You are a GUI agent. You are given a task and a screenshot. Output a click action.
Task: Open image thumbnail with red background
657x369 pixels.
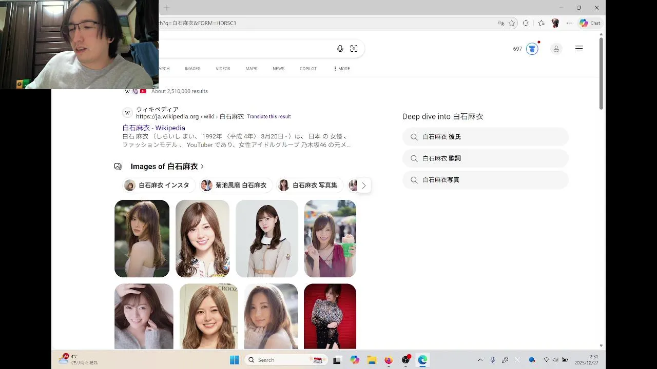(330, 316)
